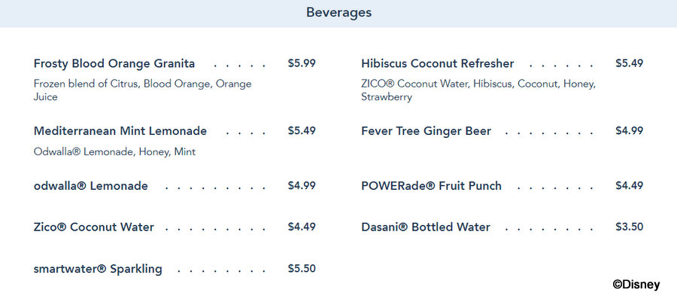Viewport: 677px width, 305px height.
Task: Select the Frosty Blood Orange Granita item
Action: click(114, 63)
